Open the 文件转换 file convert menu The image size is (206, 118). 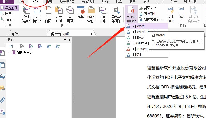click(x=26, y=15)
